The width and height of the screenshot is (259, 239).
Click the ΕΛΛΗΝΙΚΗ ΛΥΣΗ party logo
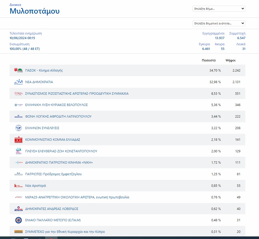click(19, 105)
